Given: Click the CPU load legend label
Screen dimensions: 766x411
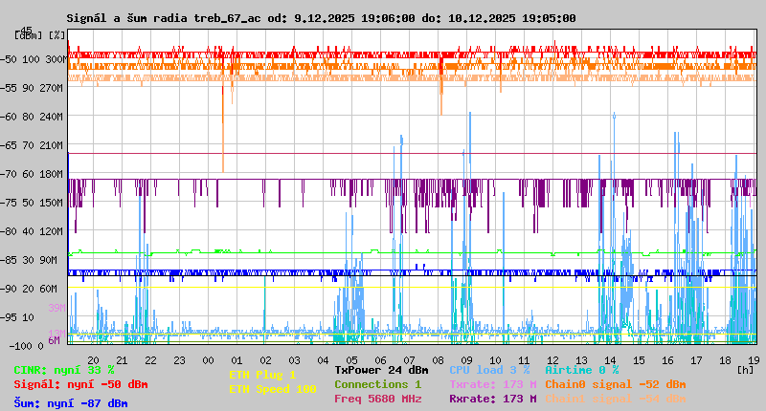Looking at the screenshot, I should 489,370.
